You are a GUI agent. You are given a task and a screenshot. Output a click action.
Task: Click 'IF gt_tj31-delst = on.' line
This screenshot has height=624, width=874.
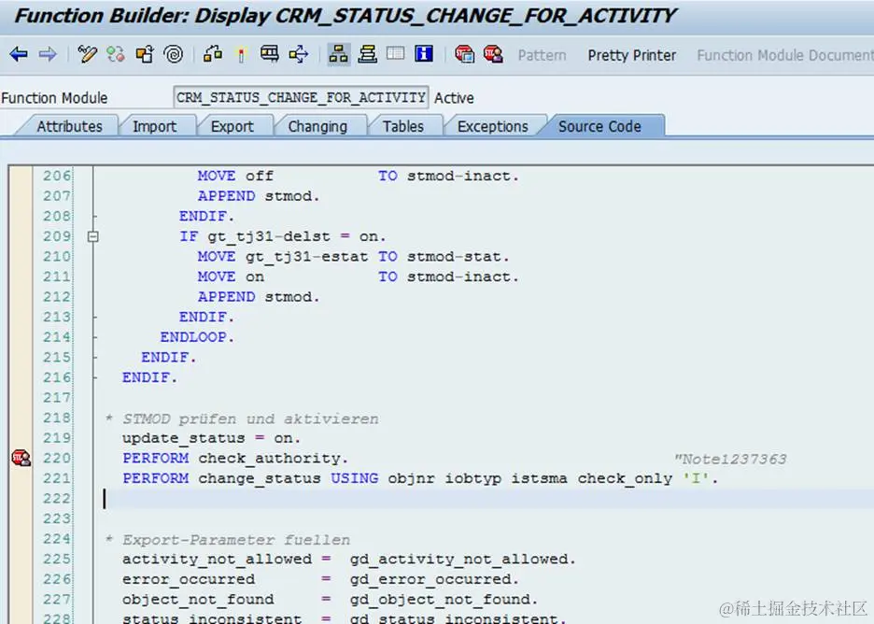(x=283, y=236)
